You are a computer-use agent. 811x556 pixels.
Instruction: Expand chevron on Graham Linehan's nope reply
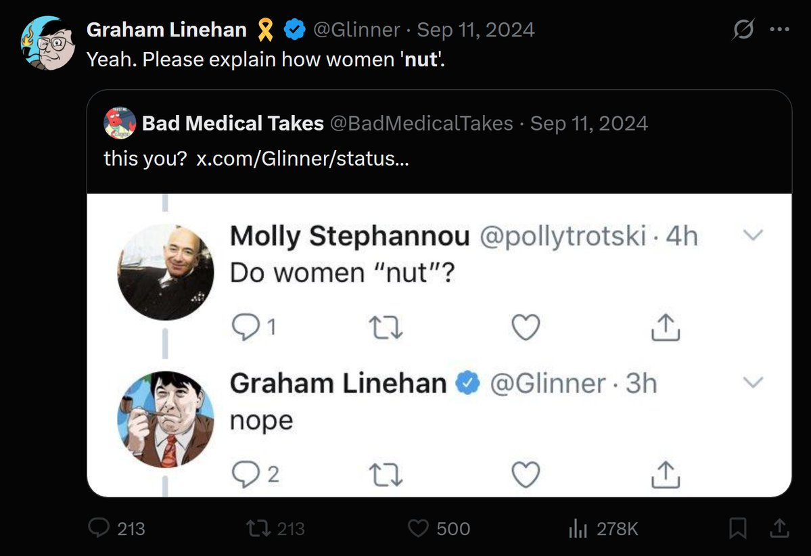pos(753,382)
